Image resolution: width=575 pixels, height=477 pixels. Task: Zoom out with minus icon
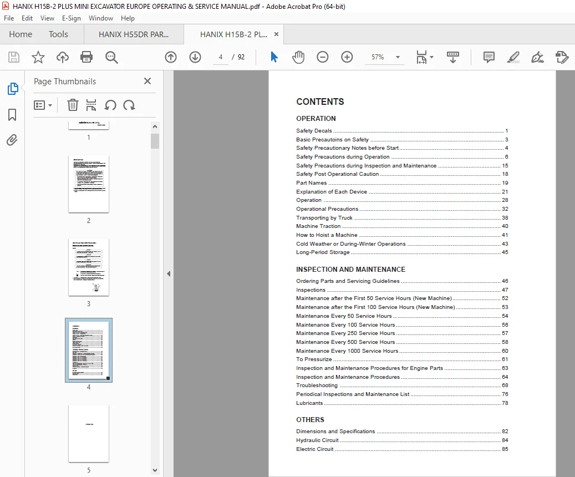point(323,57)
